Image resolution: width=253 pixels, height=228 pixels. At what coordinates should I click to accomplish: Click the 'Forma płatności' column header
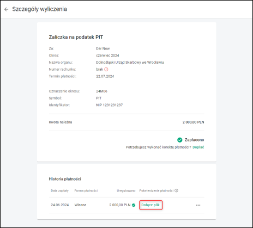tap(86, 190)
